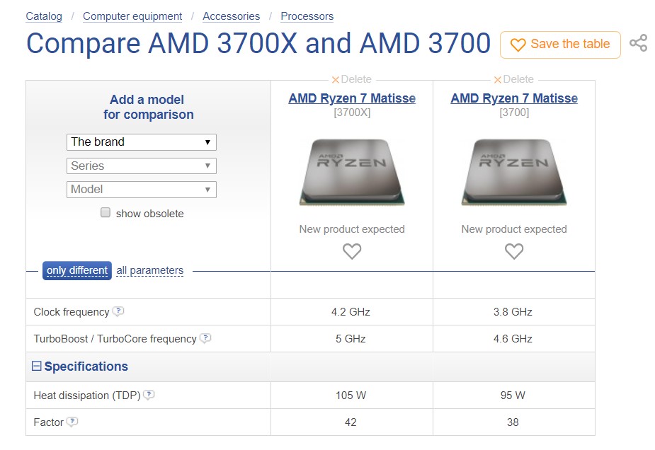
Task: Open help tooltip for Heat dissipation (TDP)
Action: click(149, 395)
